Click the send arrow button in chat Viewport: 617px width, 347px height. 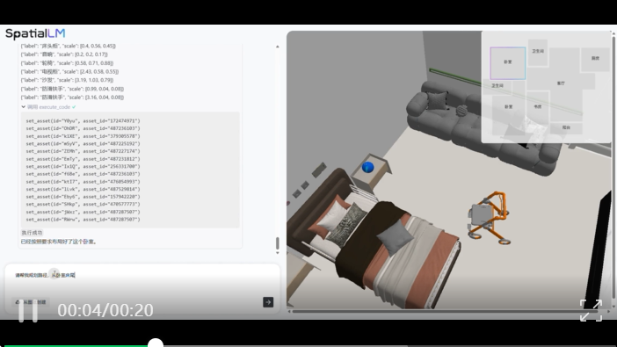pos(268,302)
